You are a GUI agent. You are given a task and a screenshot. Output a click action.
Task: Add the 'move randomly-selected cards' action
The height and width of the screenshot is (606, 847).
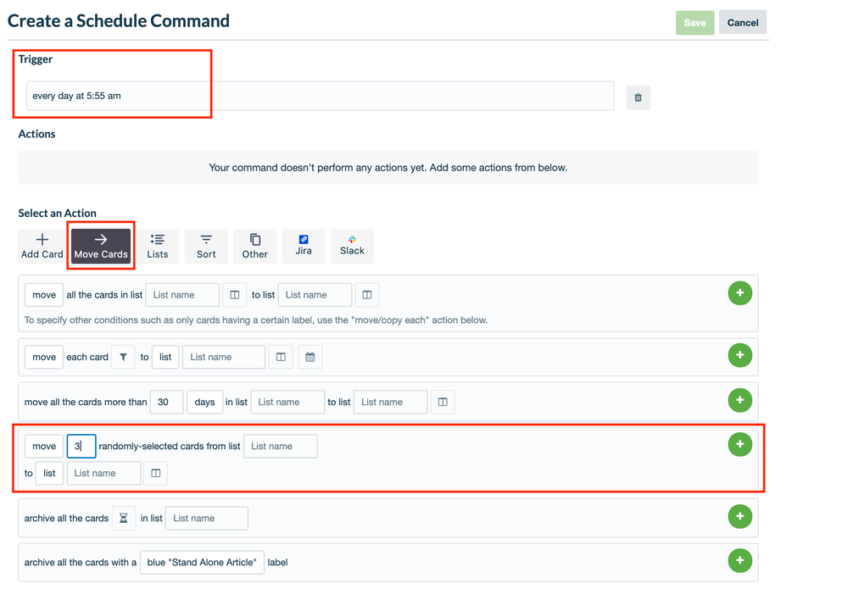click(x=740, y=444)
